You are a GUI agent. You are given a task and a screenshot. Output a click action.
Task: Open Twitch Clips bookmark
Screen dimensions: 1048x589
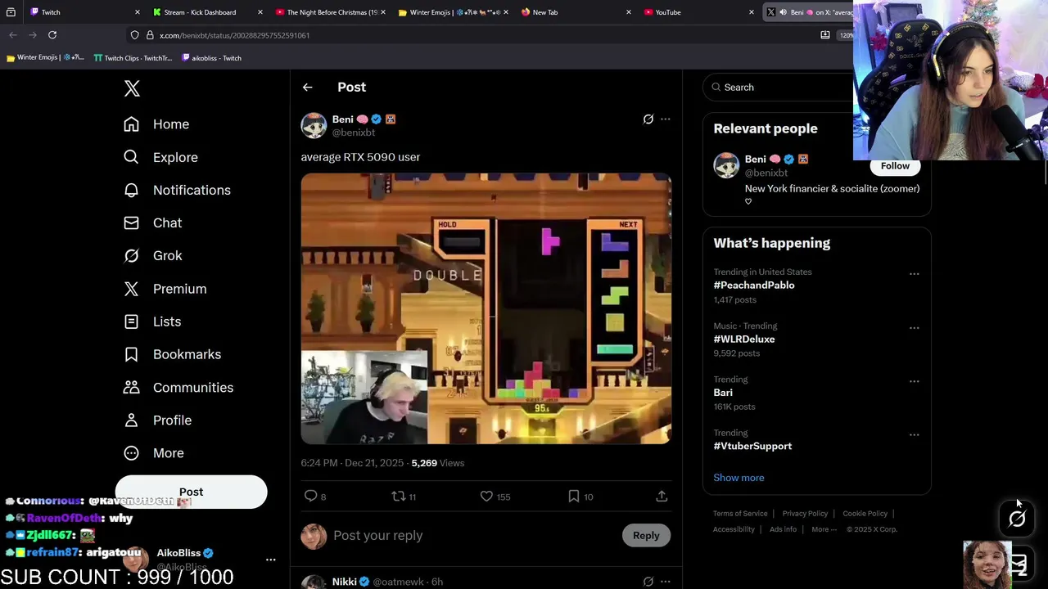point(133,58)
